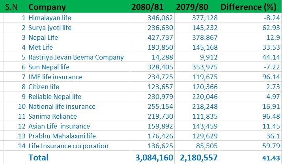The width and height of the screenshot is (282, 164).
Task: Click the 2080/81 column header
Action: [x=147, y=7]
